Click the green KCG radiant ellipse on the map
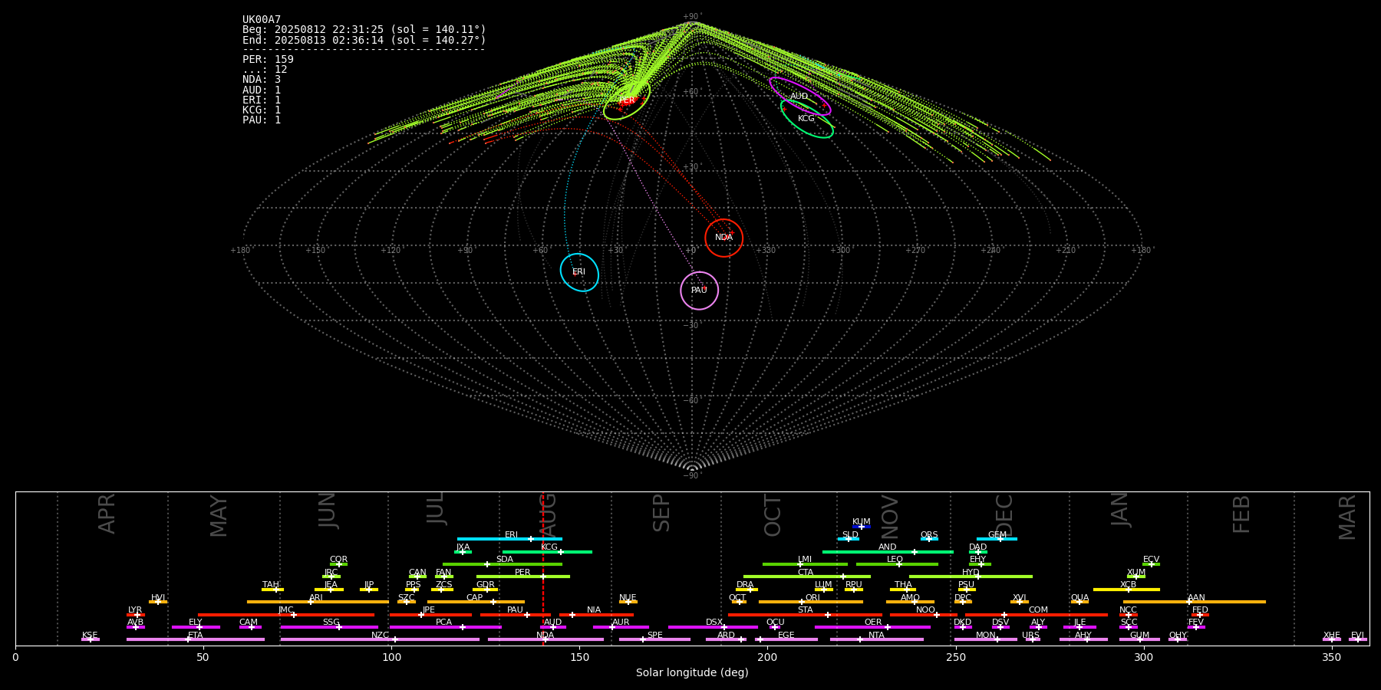Viewport: 1381px width, 690px height. [806, 118]
